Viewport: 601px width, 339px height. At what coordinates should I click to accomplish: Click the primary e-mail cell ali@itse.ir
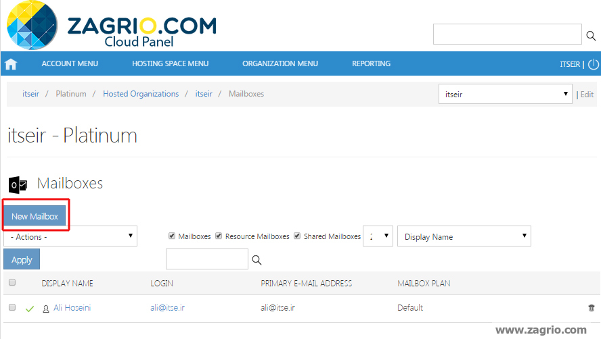pos(278,308)
